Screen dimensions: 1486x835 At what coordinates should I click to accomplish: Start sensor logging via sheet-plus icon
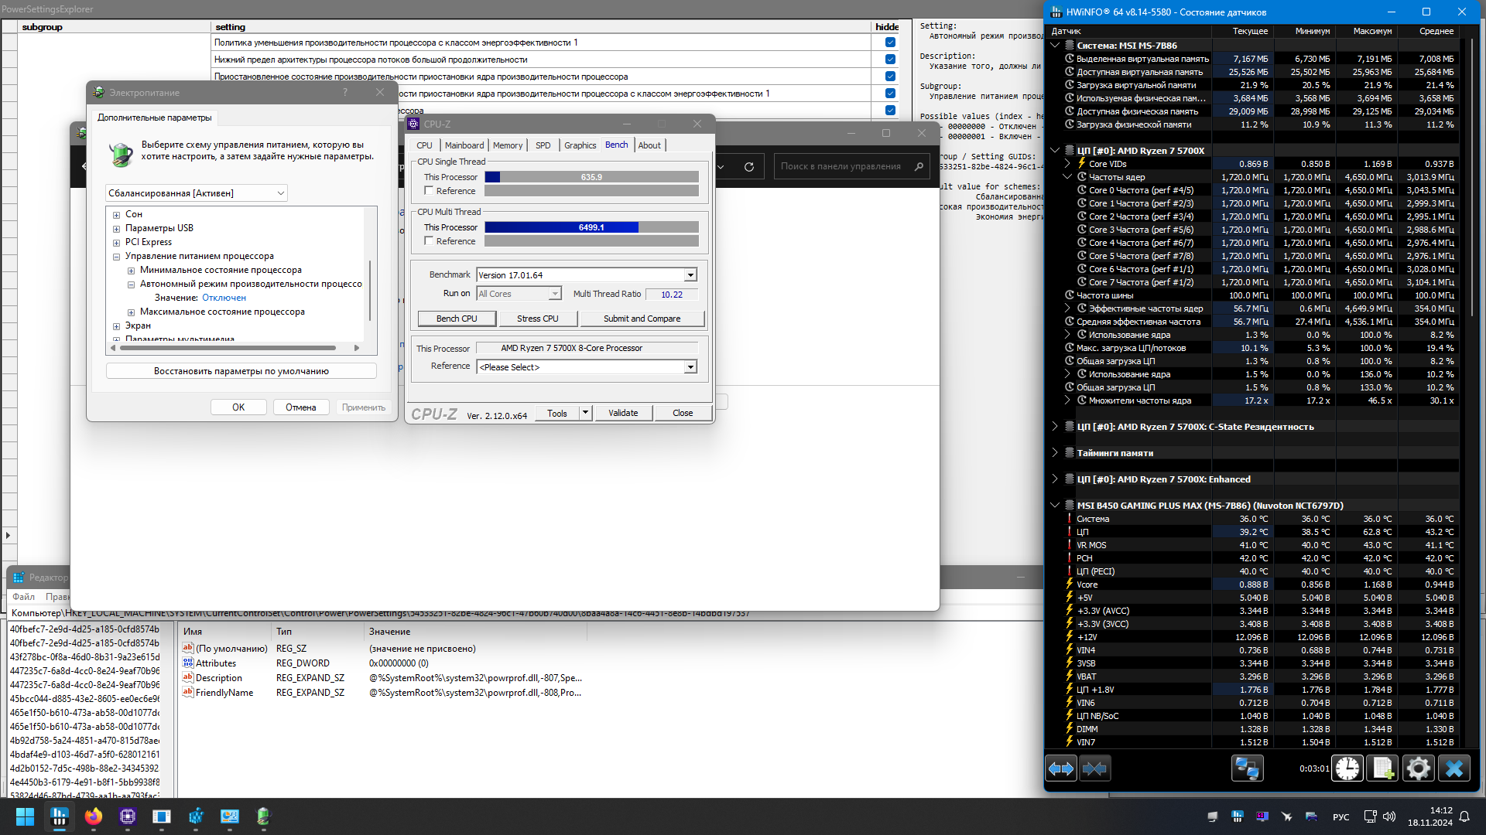[1382, 769]
